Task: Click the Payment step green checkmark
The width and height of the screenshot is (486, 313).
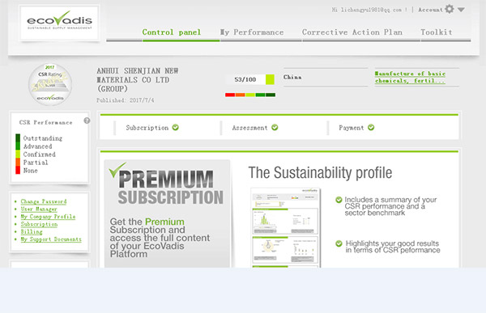Action: click(371, 127)
